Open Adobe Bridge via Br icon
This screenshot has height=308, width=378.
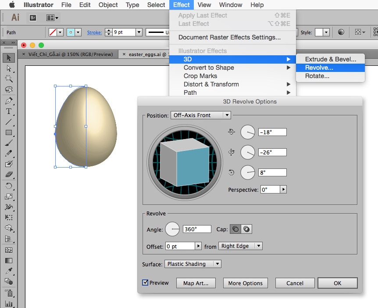[33, 18]
